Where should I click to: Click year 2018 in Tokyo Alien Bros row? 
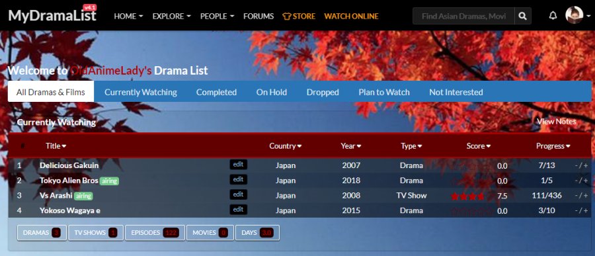tap(351, 181)
